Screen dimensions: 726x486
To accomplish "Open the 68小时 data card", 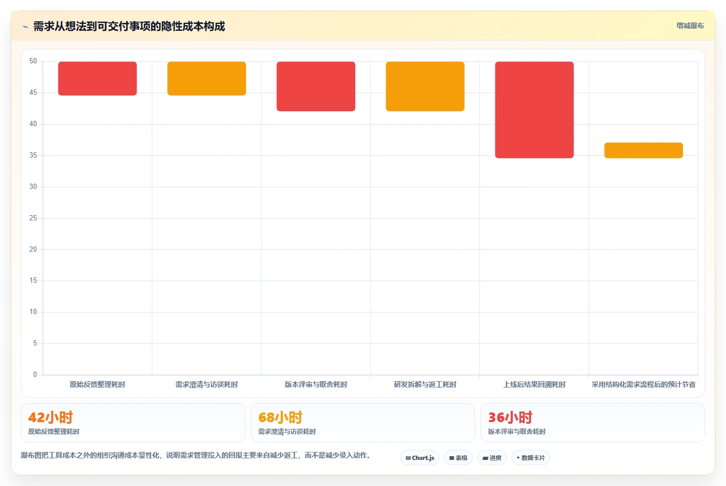I will [x=363, y=423].
